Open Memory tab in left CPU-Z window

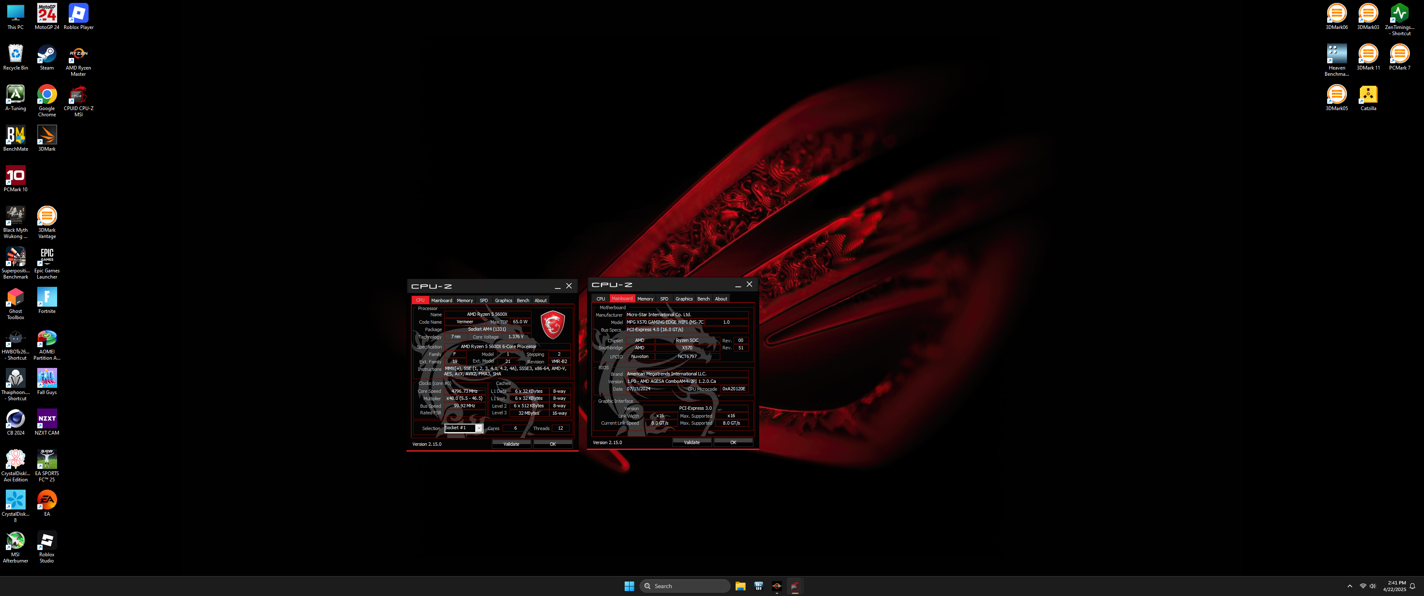tap(464, 300)
